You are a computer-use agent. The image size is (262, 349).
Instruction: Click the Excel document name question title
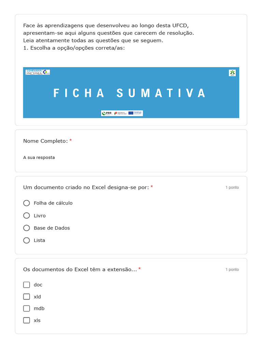coord(86,187)
